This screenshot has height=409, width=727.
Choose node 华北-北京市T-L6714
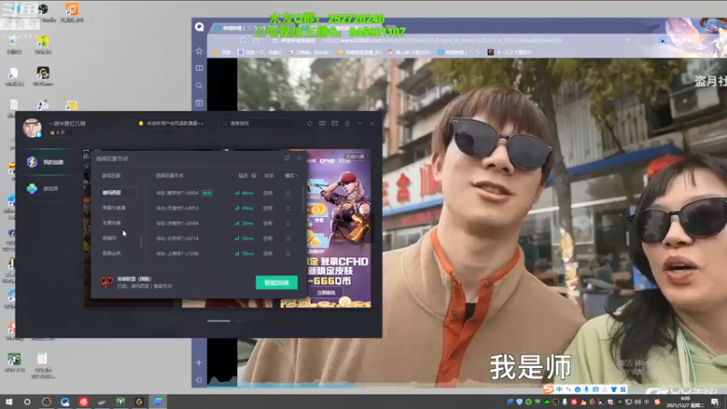177,238
